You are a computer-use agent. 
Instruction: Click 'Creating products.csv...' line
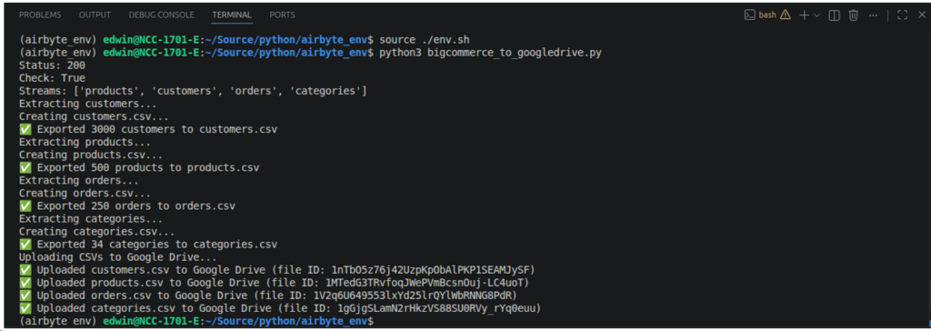tap(91, 155)
